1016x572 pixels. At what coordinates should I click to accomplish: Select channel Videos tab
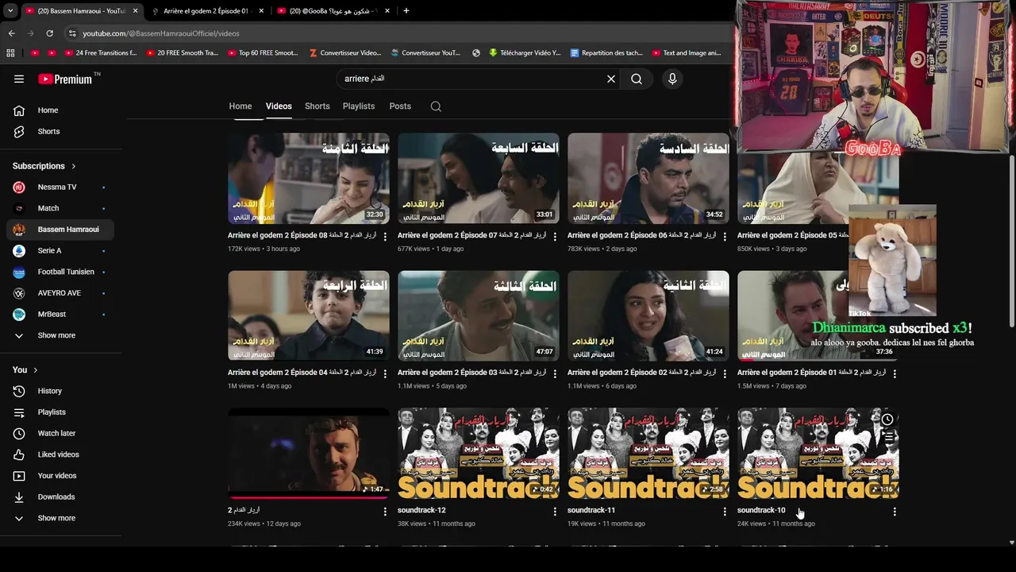tap(279, 106)
